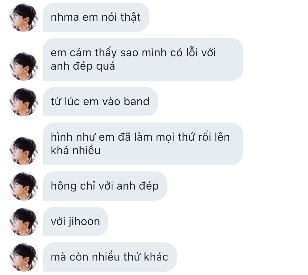Click the word 'jihoon' in the chat

[x=84, y=222]
